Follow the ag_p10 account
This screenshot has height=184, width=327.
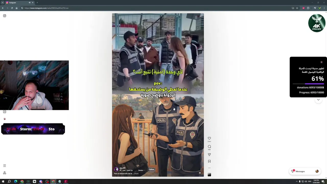coord(151,169)
